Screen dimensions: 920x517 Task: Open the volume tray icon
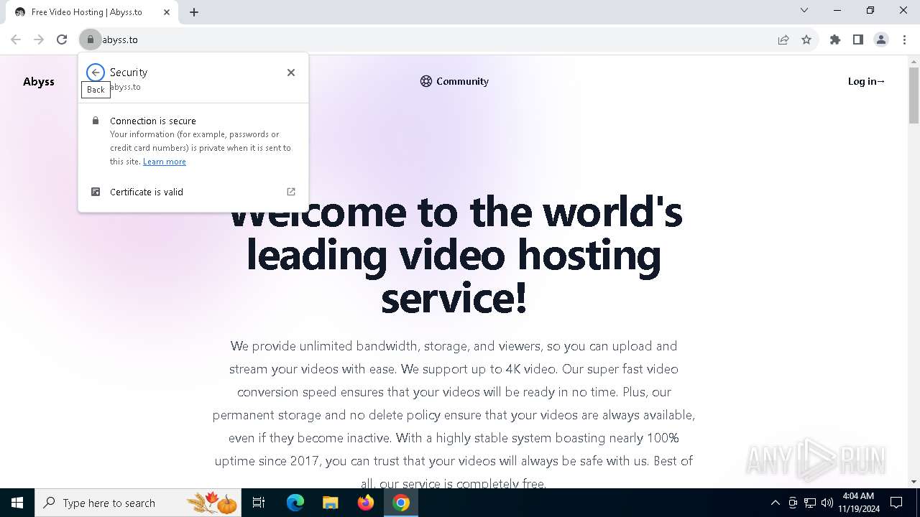point(827,503)
